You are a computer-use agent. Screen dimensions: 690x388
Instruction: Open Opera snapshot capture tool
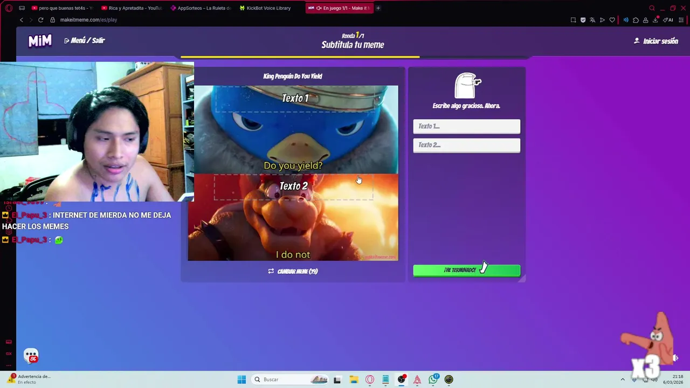(573, 20)
